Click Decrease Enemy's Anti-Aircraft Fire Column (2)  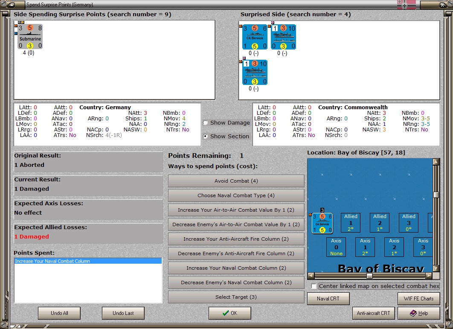pos(236,253)
